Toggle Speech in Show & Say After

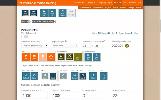(x=83, y=76)
